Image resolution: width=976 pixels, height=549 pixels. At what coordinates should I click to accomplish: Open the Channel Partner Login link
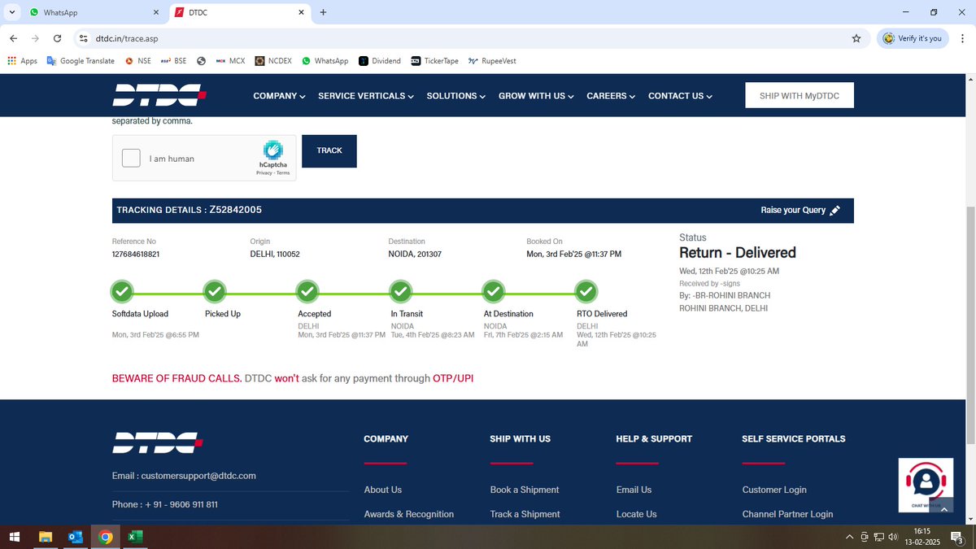(787, 514)
